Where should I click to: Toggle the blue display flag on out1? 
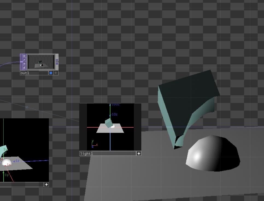(51, 73)
